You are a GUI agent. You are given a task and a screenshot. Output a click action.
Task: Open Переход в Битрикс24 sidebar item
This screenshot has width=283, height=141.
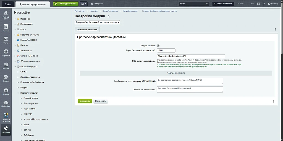click(6, 117)
